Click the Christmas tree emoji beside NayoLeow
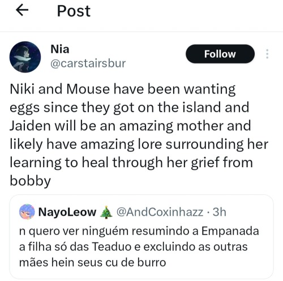Screen dimensions: 283x281 [106, 212]
